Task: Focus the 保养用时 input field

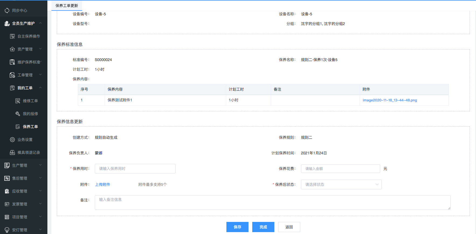Action: click(x=135, y=169)
